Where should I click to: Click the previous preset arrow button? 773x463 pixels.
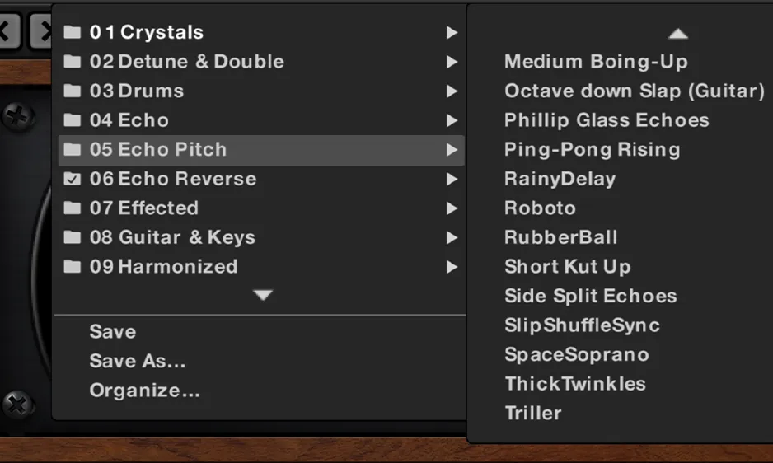tap(7, 32)
